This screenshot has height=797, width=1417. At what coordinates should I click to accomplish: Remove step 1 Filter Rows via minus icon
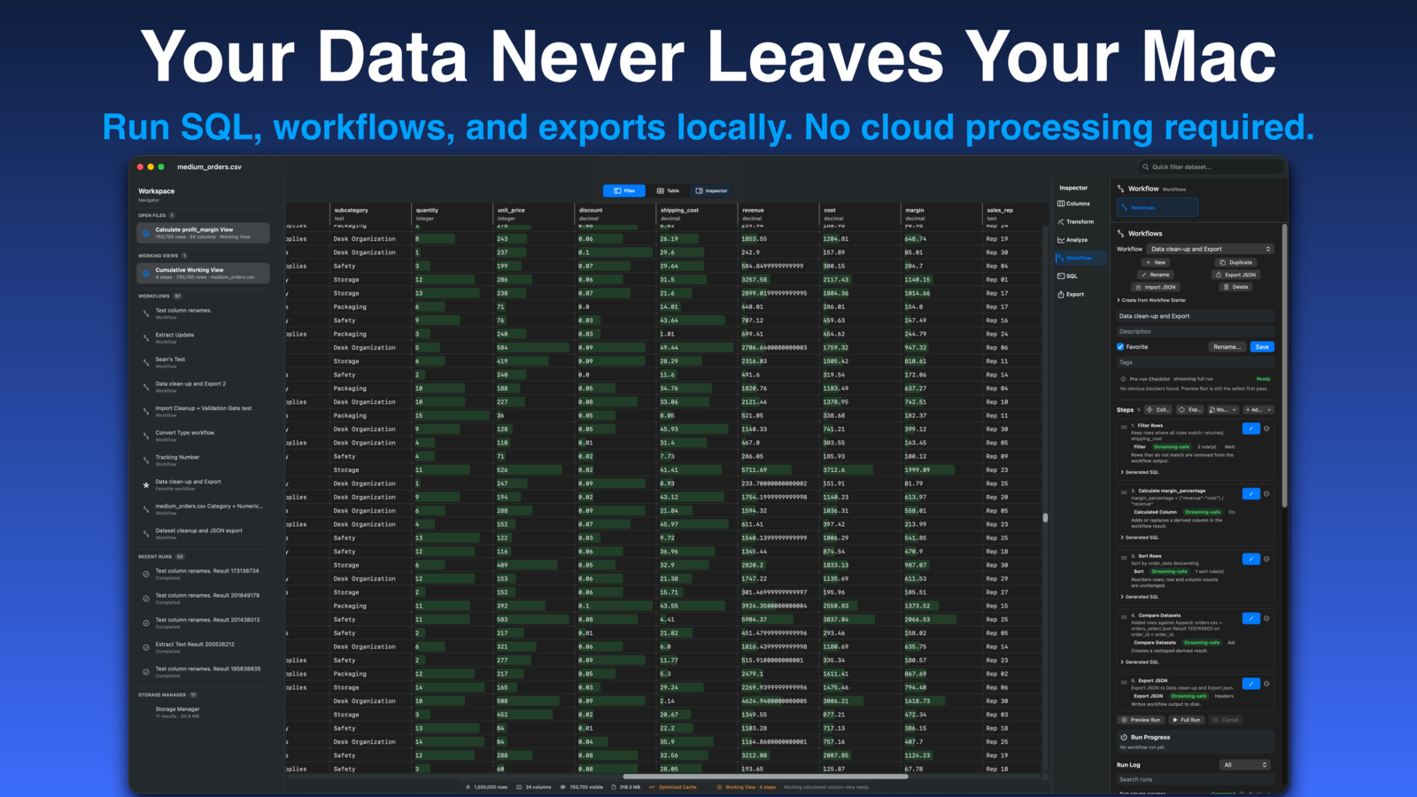click(x=1266, y=429)
